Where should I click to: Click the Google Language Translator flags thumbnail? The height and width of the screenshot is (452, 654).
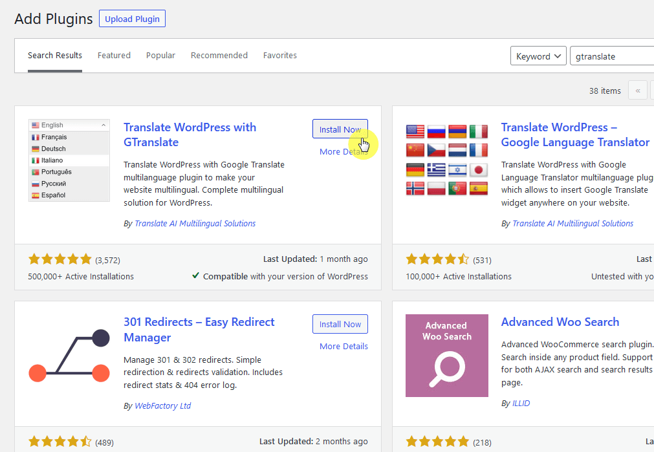tap(447, 160)
